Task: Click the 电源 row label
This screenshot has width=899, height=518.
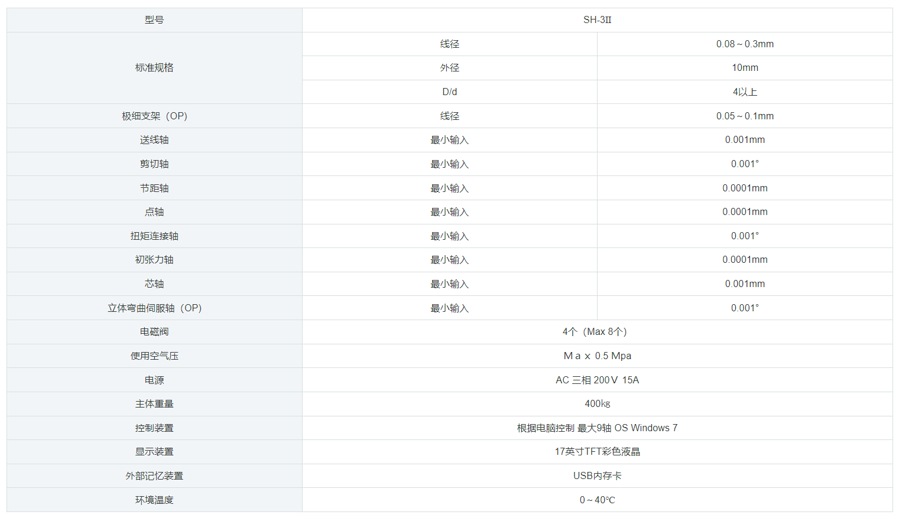Action: click(x=154, y=380)
